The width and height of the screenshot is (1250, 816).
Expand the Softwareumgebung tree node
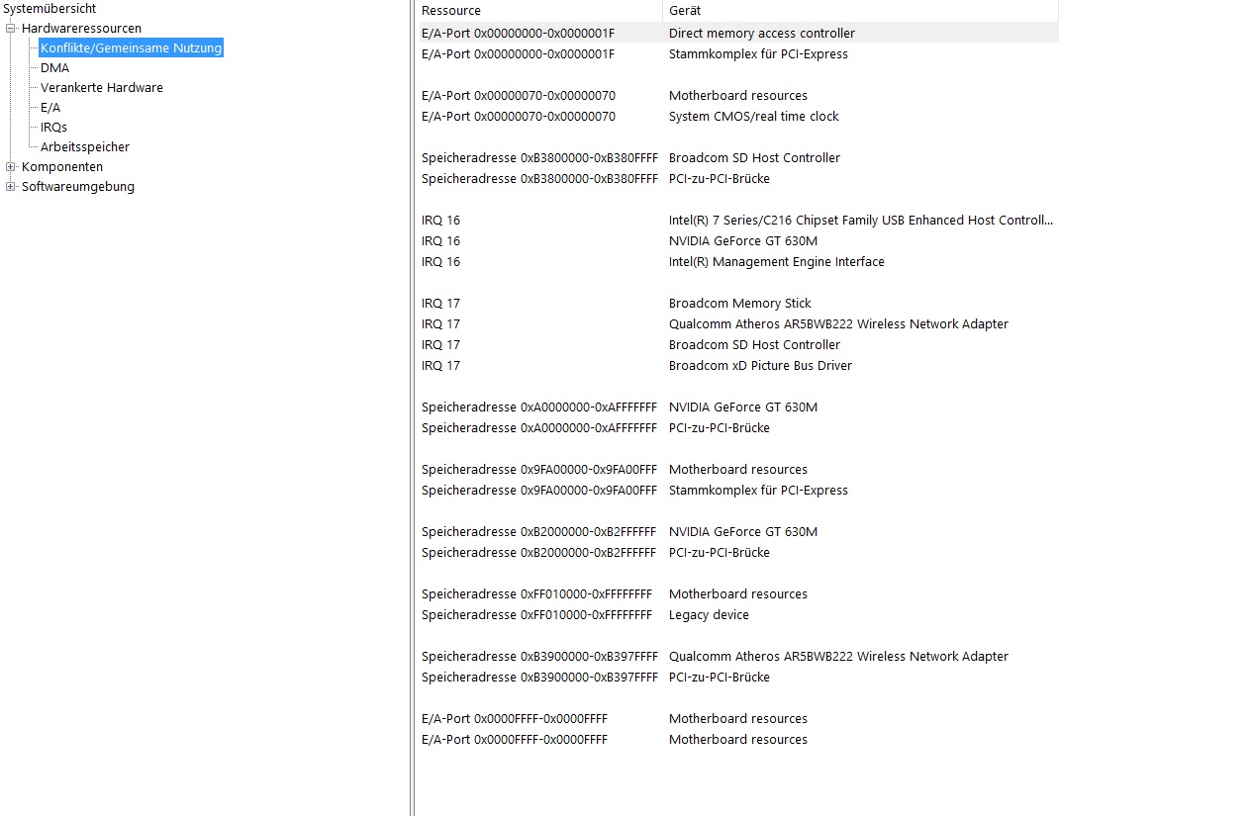coord(11,187)
